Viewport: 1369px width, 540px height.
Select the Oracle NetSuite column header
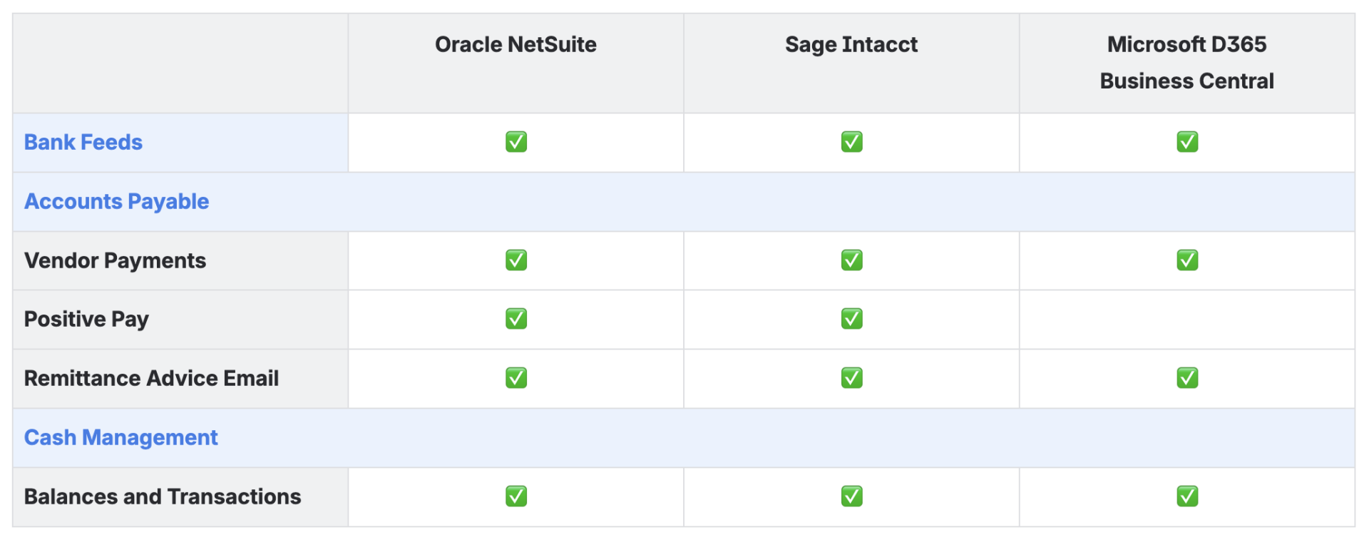click(x=516, y=45)
